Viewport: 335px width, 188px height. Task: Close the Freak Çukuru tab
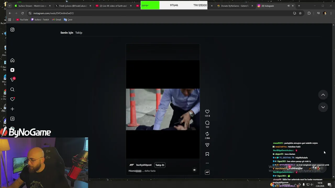click(90, 6)
